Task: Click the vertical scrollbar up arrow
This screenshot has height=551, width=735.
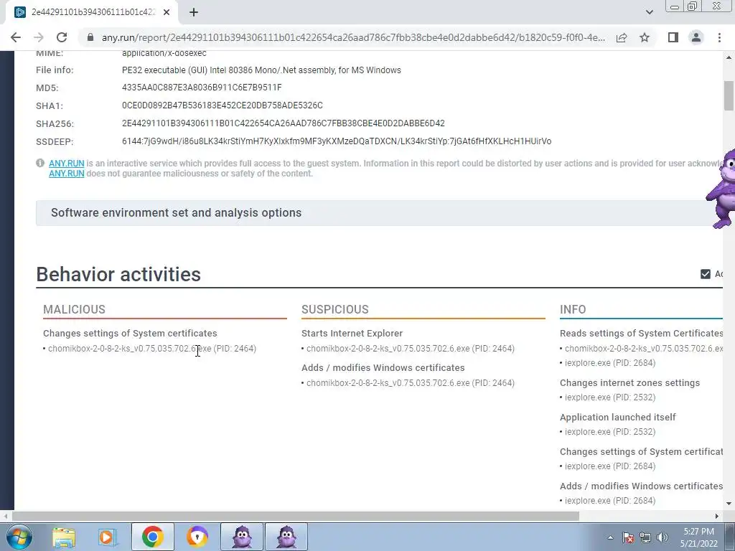Action: pos(729,57)
